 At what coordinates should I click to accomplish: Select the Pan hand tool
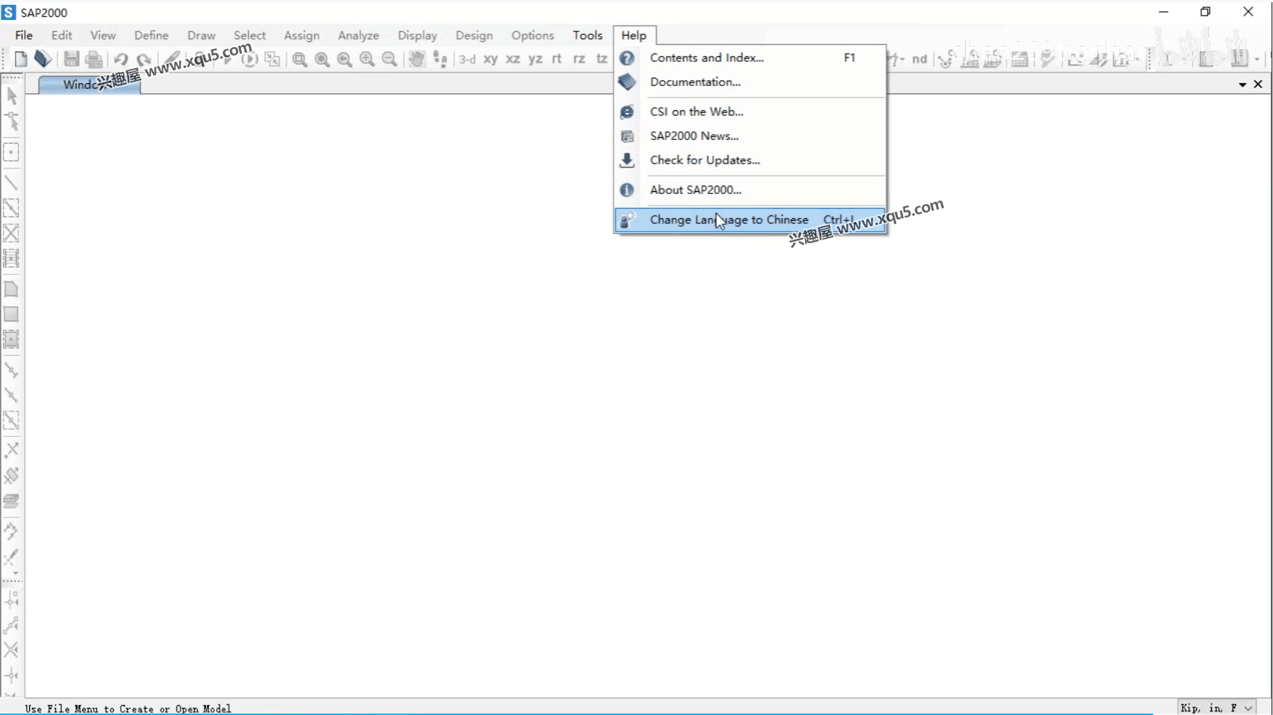coord(417,59)
